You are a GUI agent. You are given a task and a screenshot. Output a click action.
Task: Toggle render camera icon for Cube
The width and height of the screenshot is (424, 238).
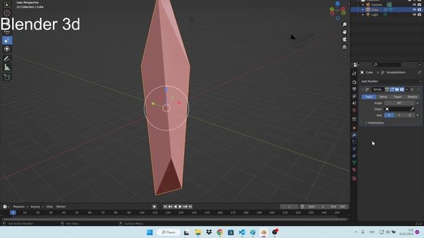tap(419, 9)
